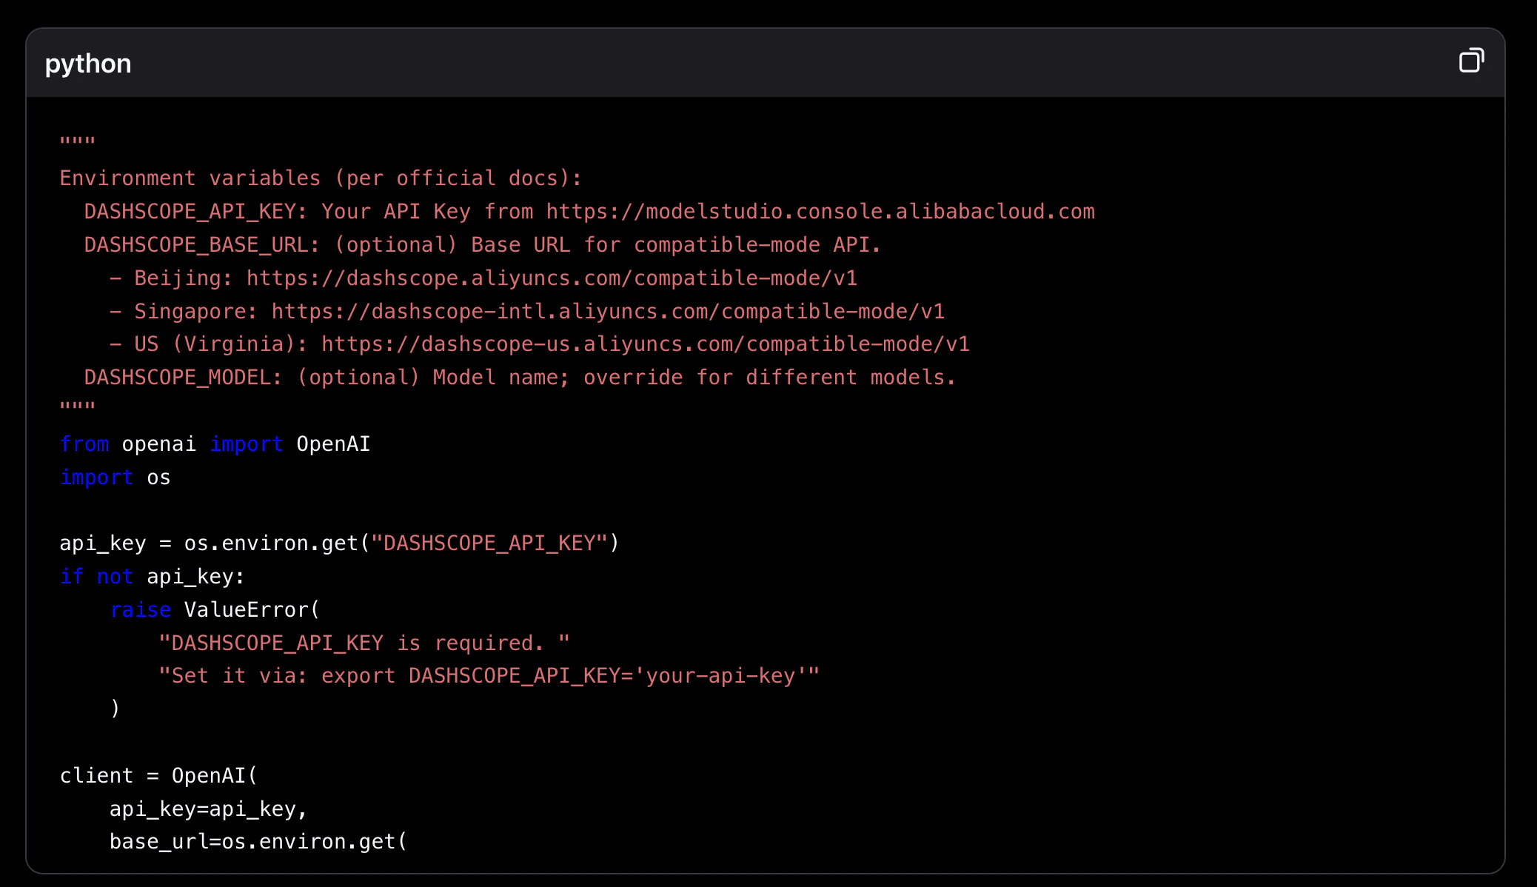Click the 'import os' line
The width and height of the screenshot is (1537, 887).
pyautogui.click(x=115, y=478)
